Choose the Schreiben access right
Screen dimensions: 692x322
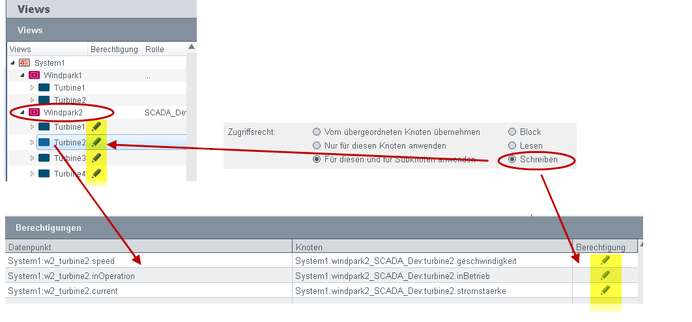coord(512,159)
